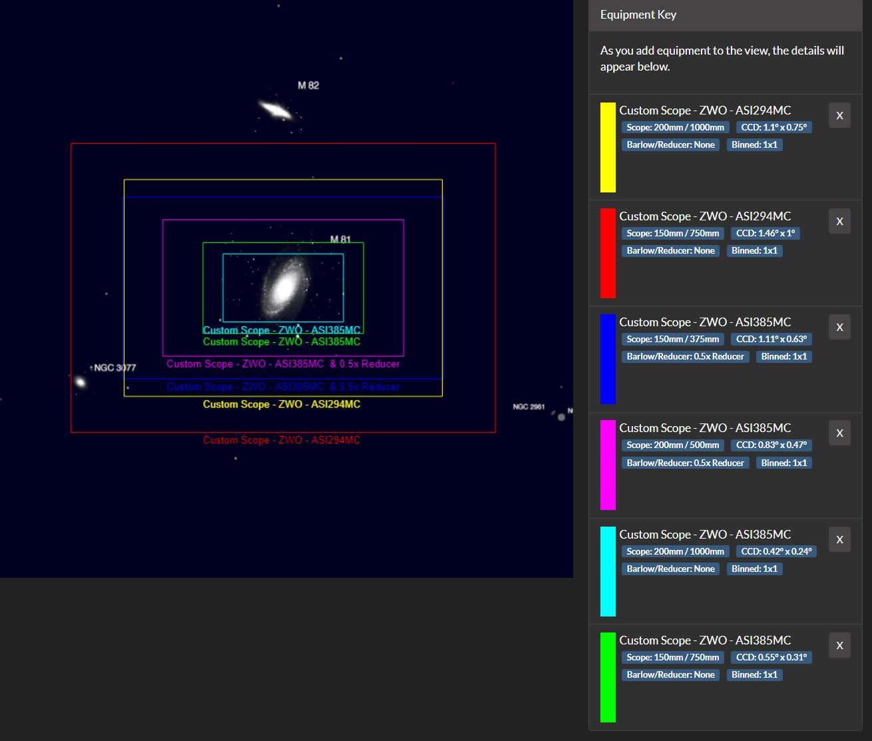Click the green color swatch in Equipment Key
This screenshot has width=872, height=741.
pyautogui.click(x=608, y=677)
